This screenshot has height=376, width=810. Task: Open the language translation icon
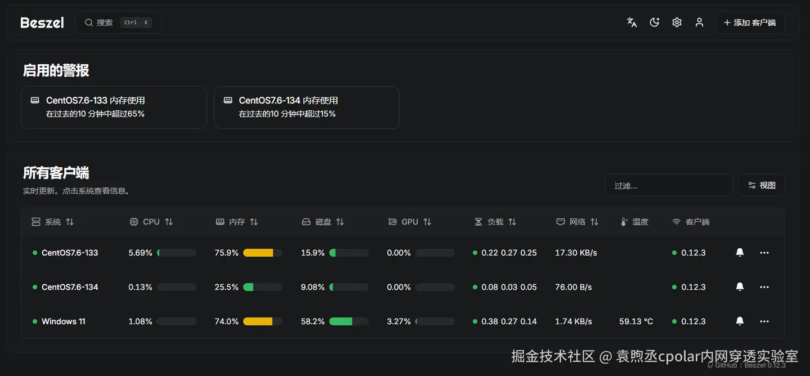pos(632,23)
